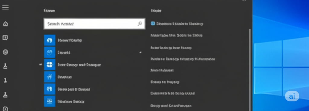Image resolution: width=309 pixels, height=111 pixels.
Task: Select the smiley face tile
Action: 50,52
